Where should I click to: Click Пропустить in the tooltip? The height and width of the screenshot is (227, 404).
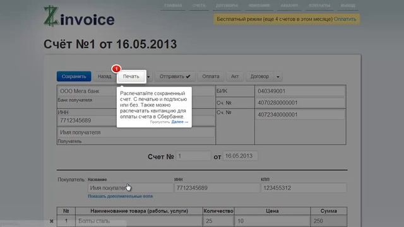[160, 122]
